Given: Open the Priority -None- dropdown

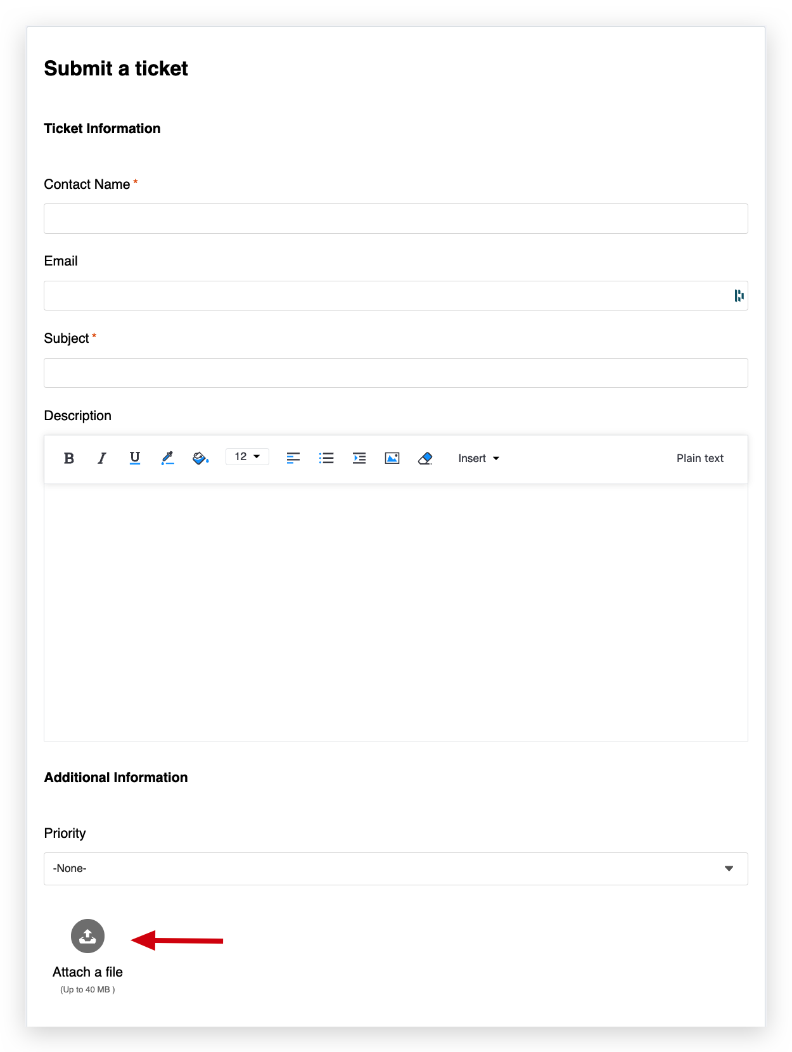Looking at the screenshot, I should 396,869.
